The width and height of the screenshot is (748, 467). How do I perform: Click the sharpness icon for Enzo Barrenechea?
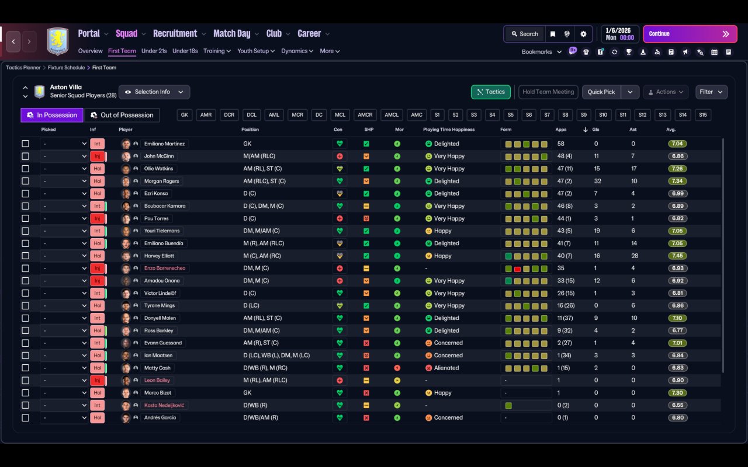click(x=366, y=269)
